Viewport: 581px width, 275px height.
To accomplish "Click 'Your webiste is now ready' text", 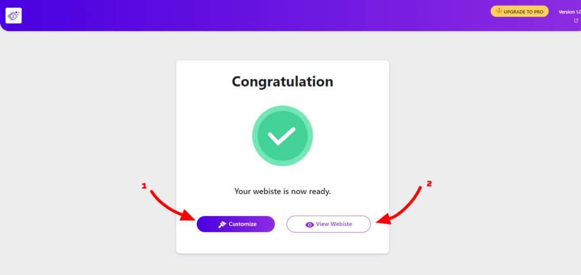I will coord(283,191).
